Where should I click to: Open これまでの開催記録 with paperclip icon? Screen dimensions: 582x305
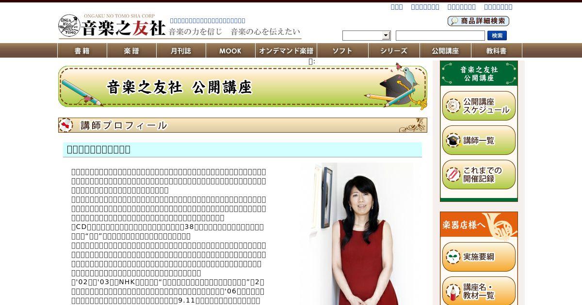(479, 174)
